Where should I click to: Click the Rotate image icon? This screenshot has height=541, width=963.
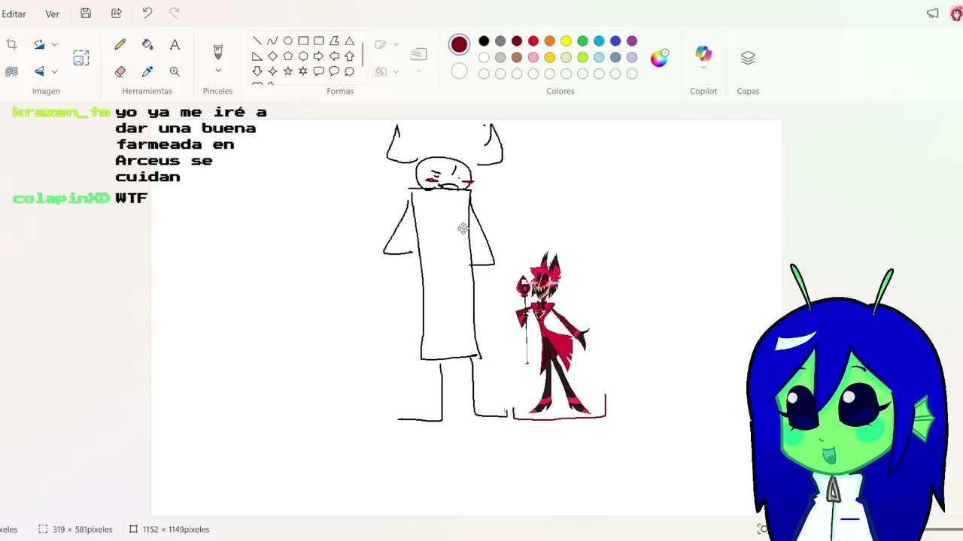tap(39, 45)
